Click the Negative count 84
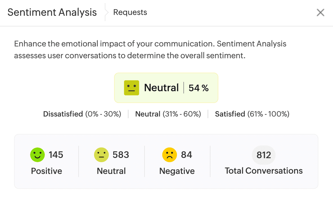 [187, 155]
